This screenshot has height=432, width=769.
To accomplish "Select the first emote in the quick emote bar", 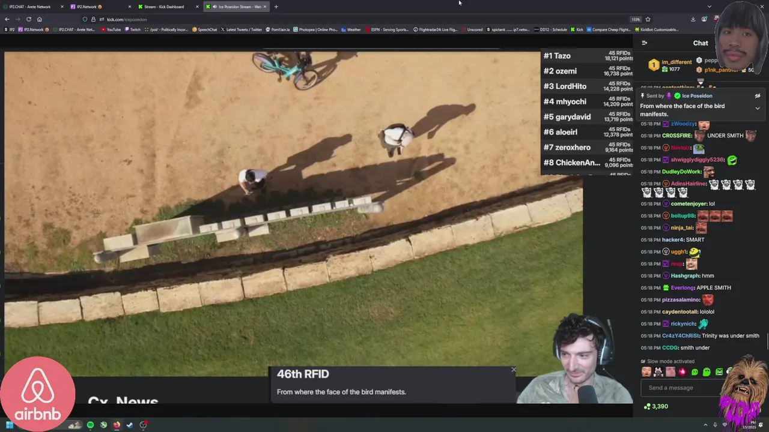I will [x=646, y=372].
